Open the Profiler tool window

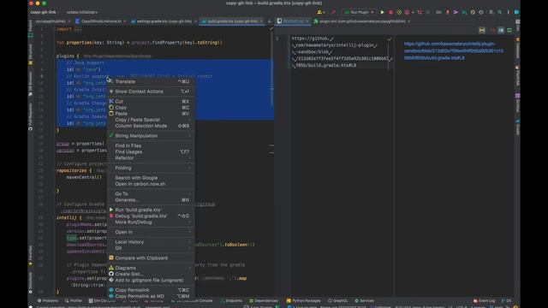(x=74, y=300)
